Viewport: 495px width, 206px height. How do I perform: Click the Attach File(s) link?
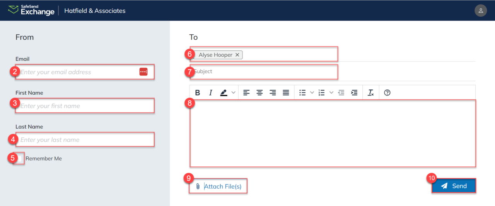tap(222, 186)
